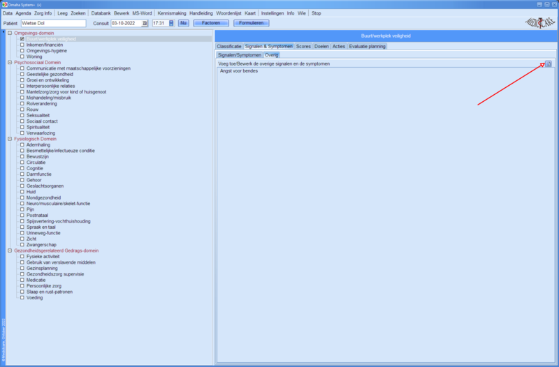This screenshot has height=367, width=559.
Task: Check the Inkomen/financiën checkbox
Action: coord(22,45)
